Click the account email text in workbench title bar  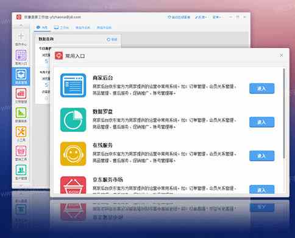point(65,17)
